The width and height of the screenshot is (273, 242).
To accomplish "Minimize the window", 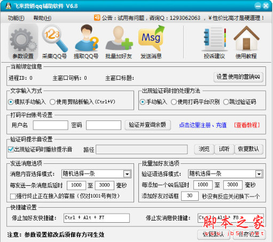I will [x=258, y=6].
